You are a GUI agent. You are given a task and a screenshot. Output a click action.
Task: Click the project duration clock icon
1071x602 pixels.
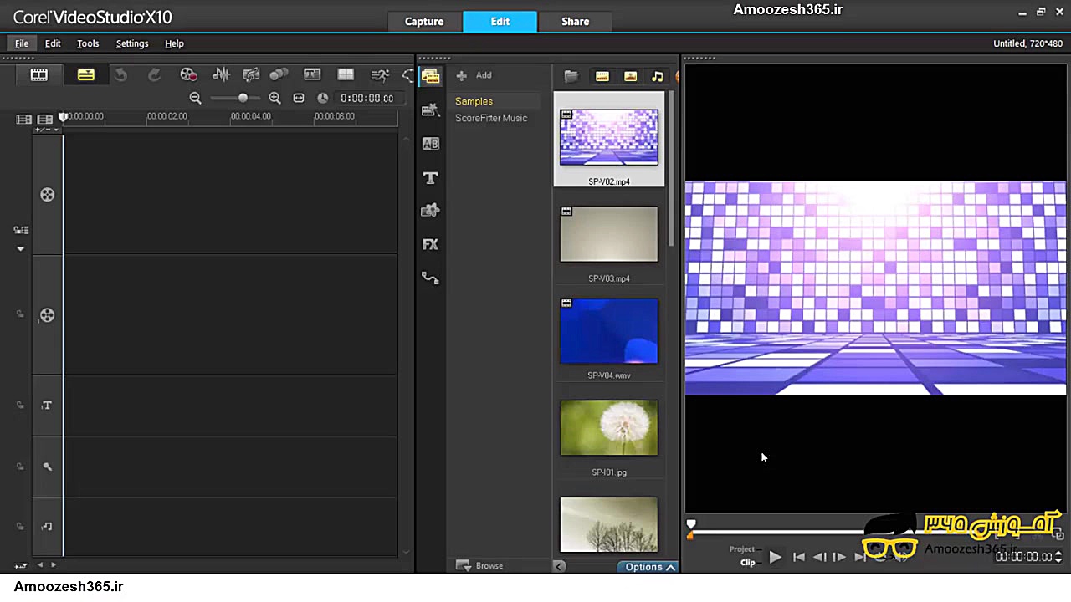point(322,98)
